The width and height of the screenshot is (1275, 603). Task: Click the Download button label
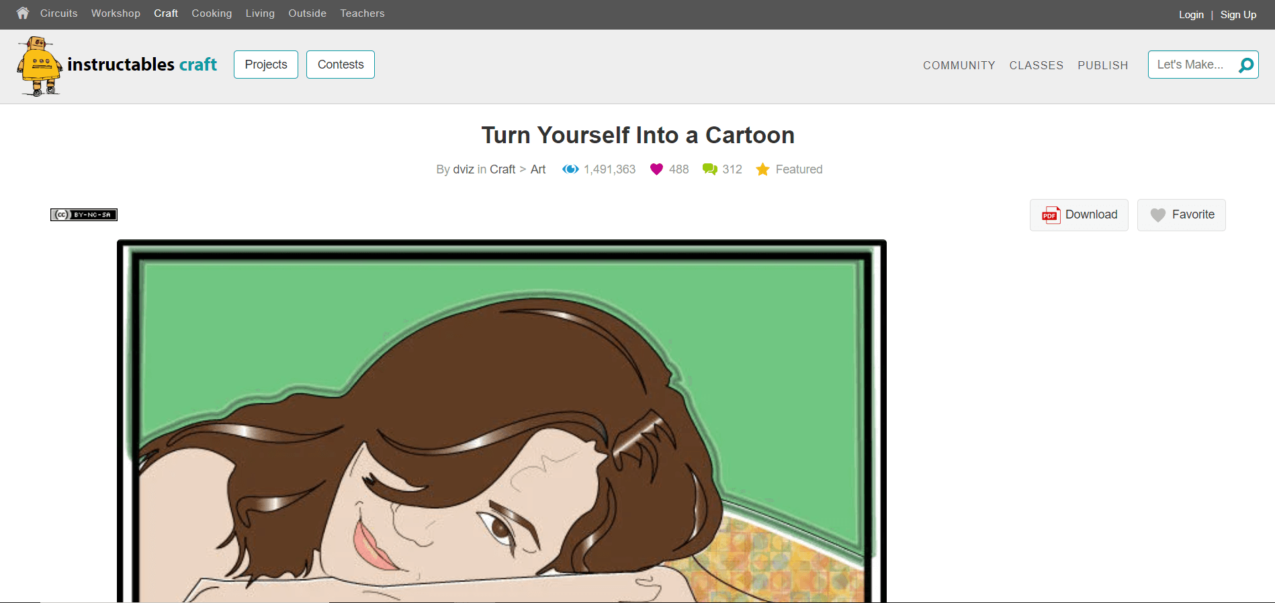pos(1091,214)
